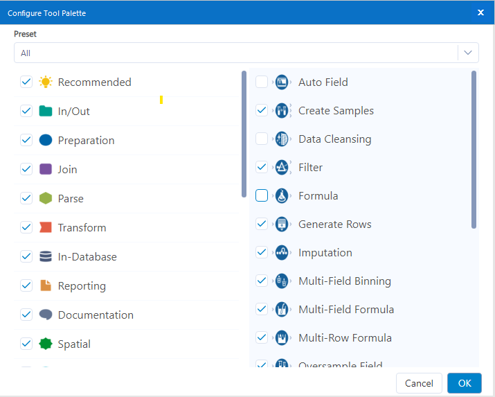Viewport: 495px width, 397px height.
Task: Click the blue Preparation circle icon
Action: coord(46,140)
